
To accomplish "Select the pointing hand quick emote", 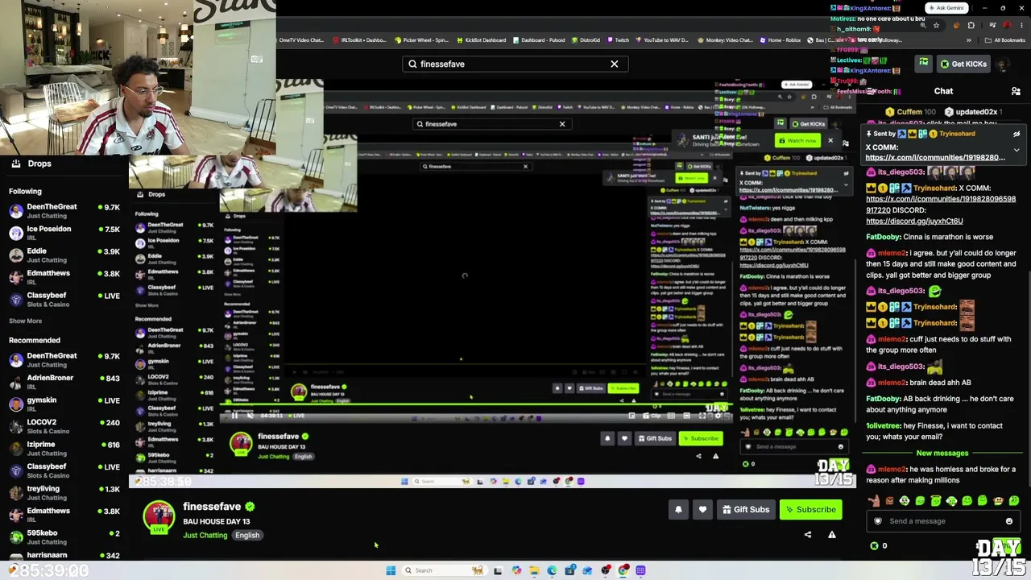I will (x=873, y=501).
